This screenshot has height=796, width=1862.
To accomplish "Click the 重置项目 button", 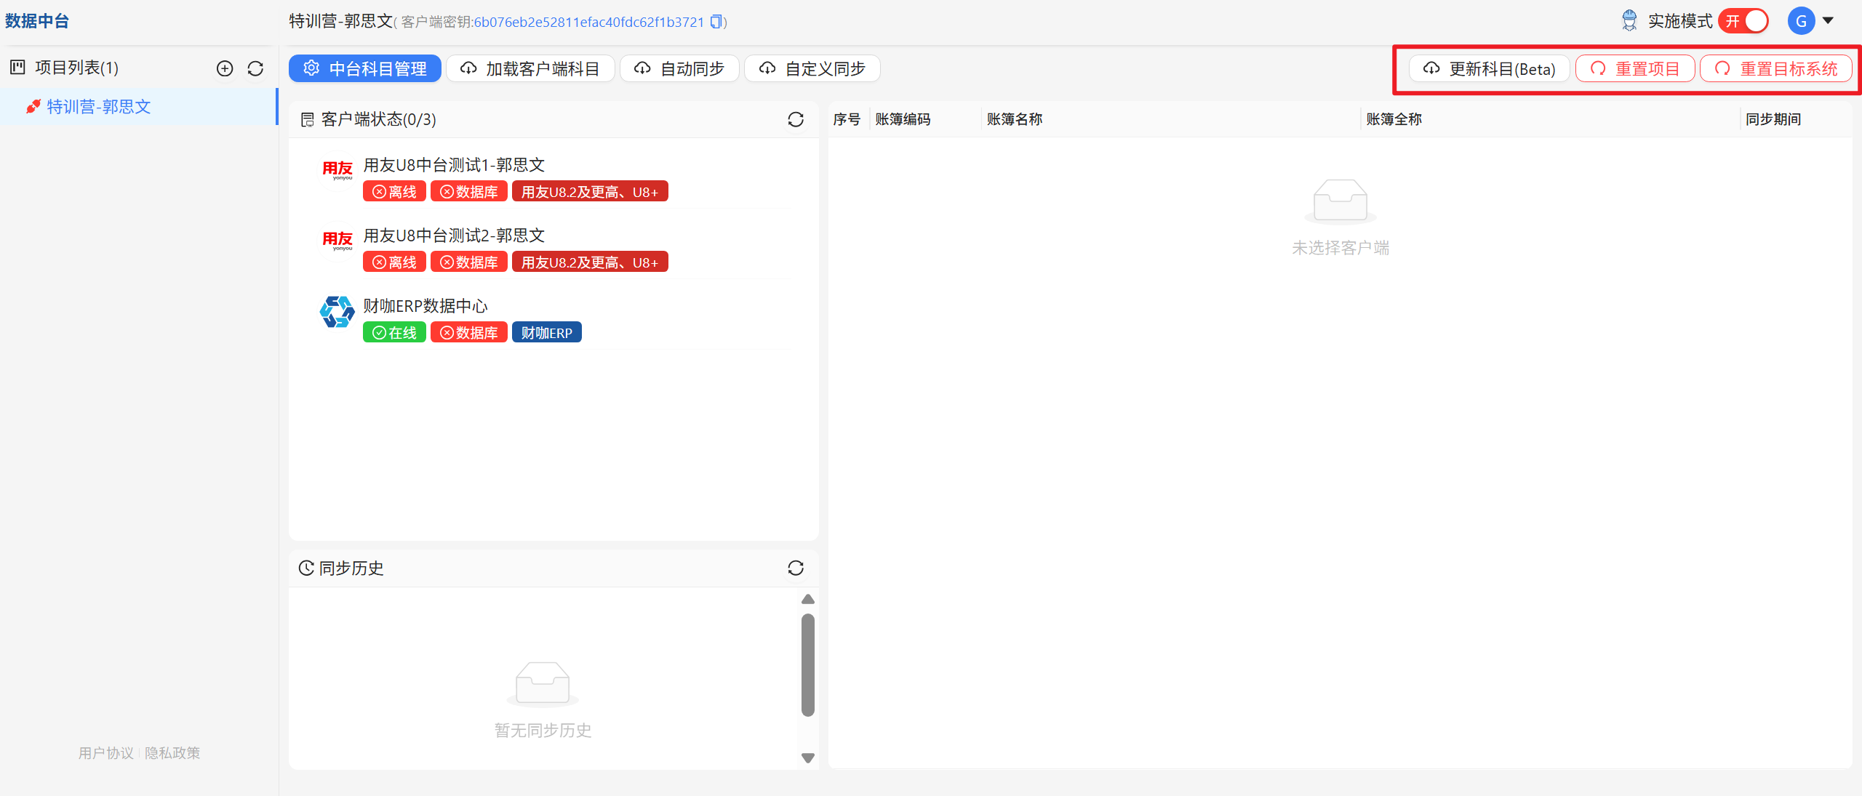I will point(1635,69).
